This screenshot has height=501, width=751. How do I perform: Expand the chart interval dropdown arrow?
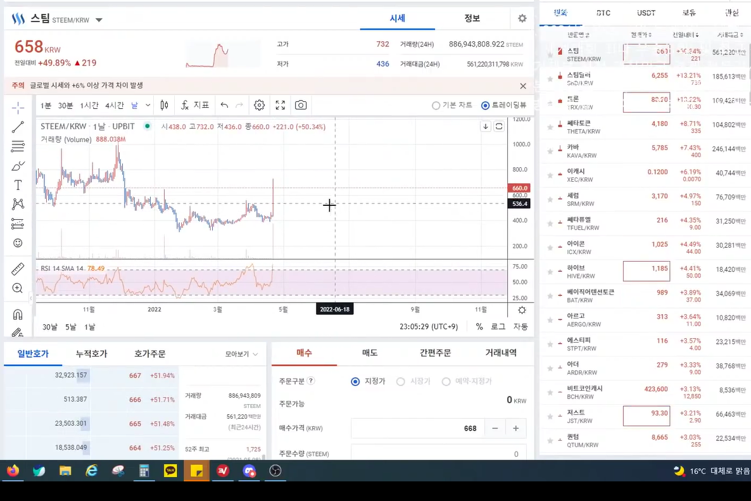(x=148, y=105)
